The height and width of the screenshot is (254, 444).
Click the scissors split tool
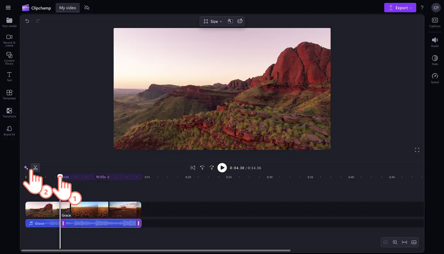pyautogui.click(x=35, y=168)
